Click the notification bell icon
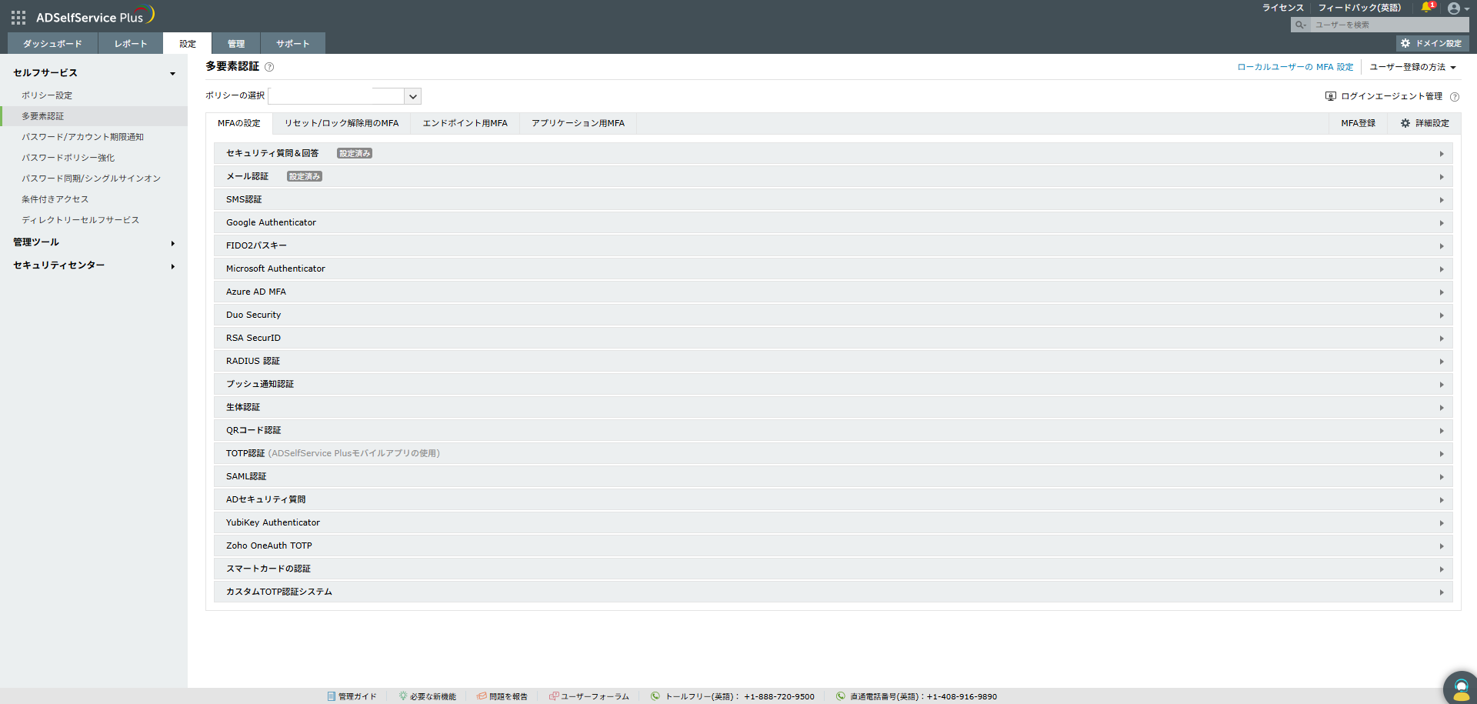 [x=1426, y=8]
